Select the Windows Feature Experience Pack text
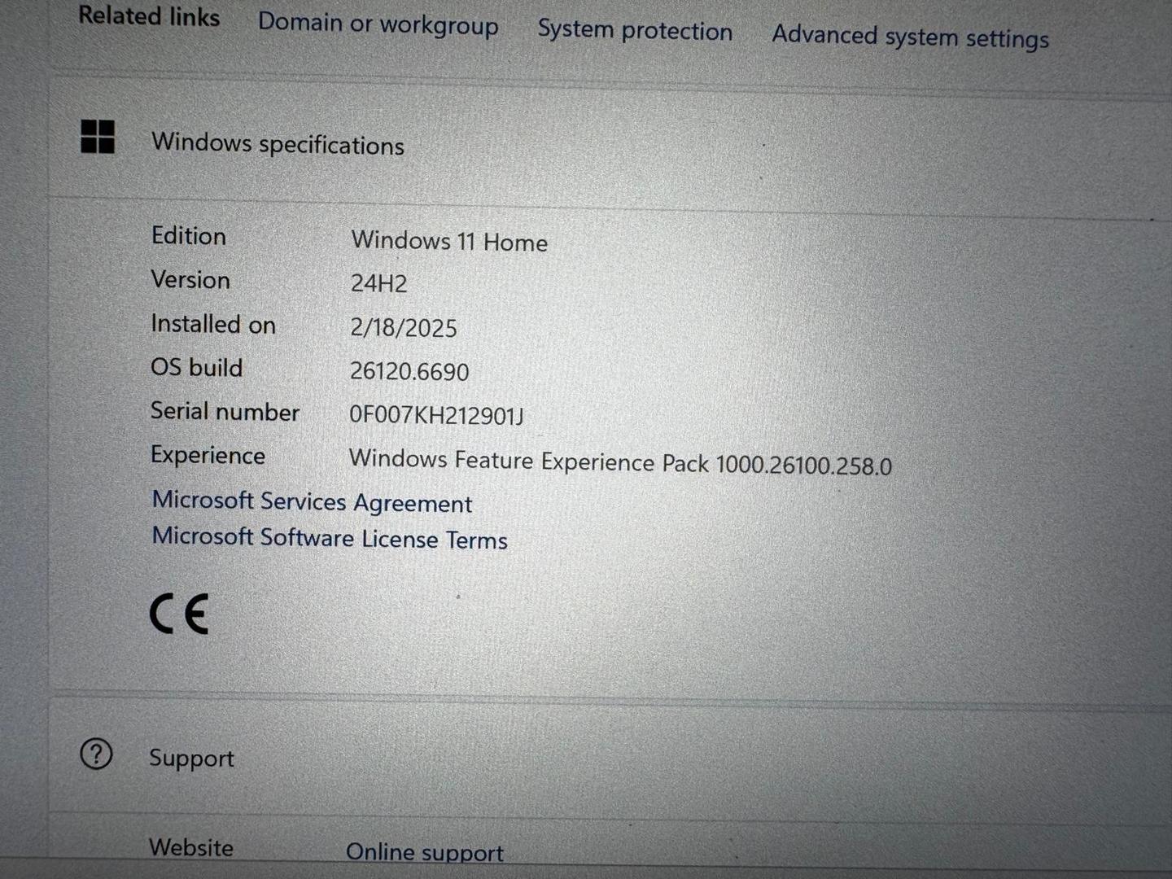The image size is (1172, 879). [620, 462]
